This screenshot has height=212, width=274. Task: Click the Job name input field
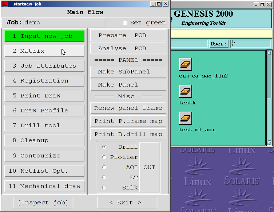click(64, 23)
